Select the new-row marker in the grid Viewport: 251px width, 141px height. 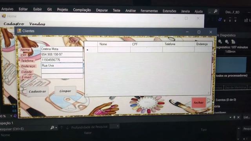pyautogui.click(x=91, y=50)
